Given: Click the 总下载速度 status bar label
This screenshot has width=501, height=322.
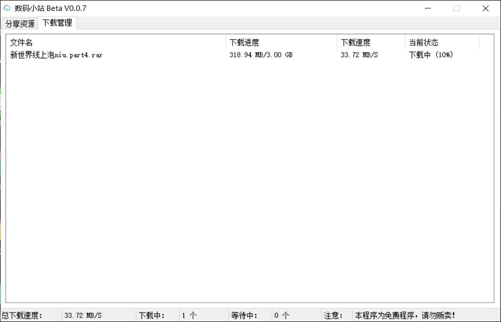Looking at the screenshot, I should click(22, 315).
